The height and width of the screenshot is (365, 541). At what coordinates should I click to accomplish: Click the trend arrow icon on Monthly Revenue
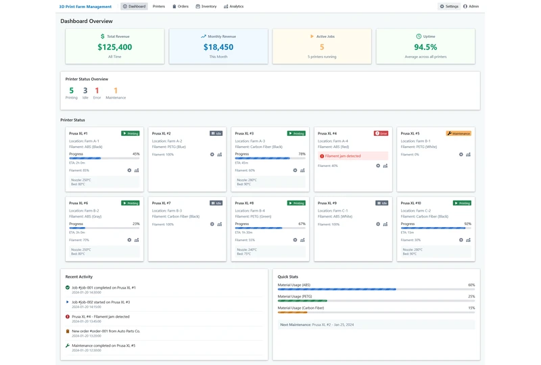click(204, 36)
